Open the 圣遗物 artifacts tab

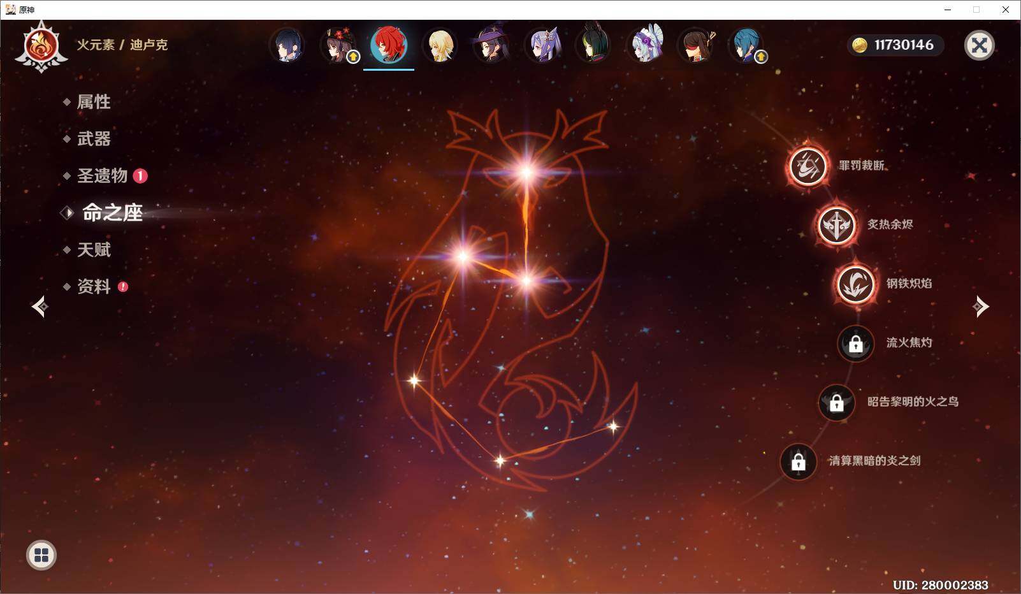102,176
